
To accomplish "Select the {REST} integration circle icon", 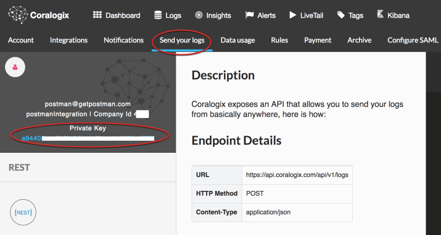I will point(23,212).
